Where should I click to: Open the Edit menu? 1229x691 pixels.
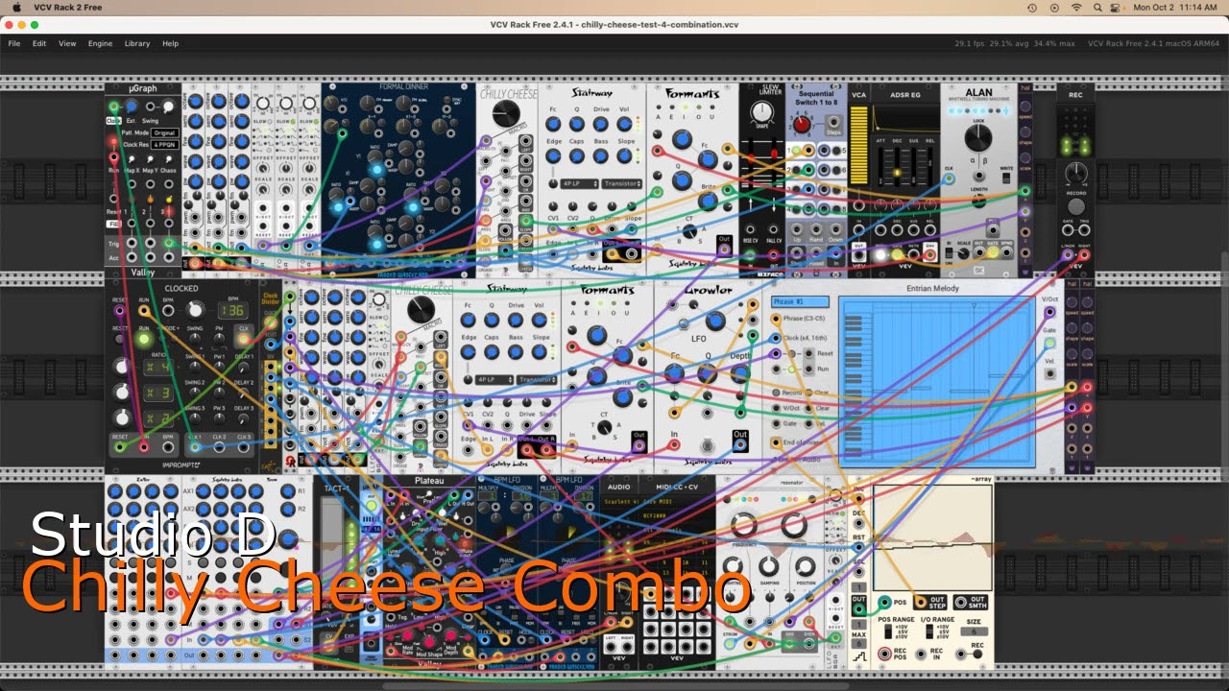tap(39, 43)
